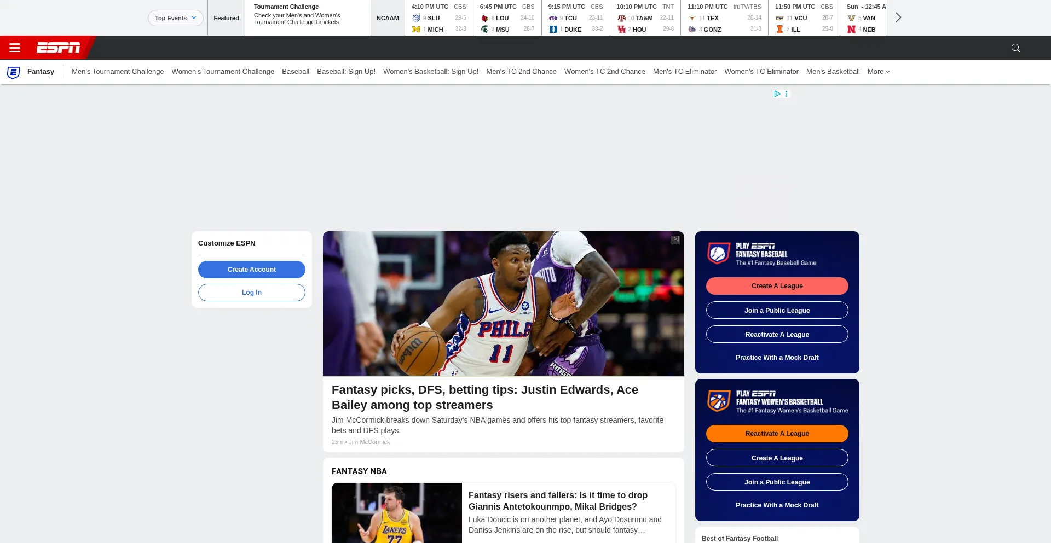Create A League in Women's Basketball
The height and width of the screenshot is (543, 1051).
pyautogui.click(x=777, y=458)
